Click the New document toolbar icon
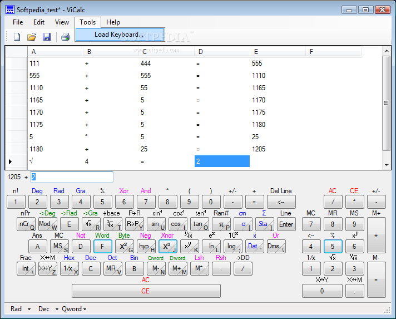Viewport: 396px width, 319px height. pyautogui.click(x=17, y=37)
